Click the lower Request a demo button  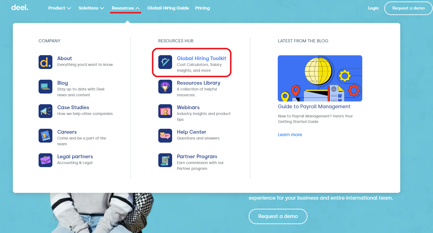[278, 216]
